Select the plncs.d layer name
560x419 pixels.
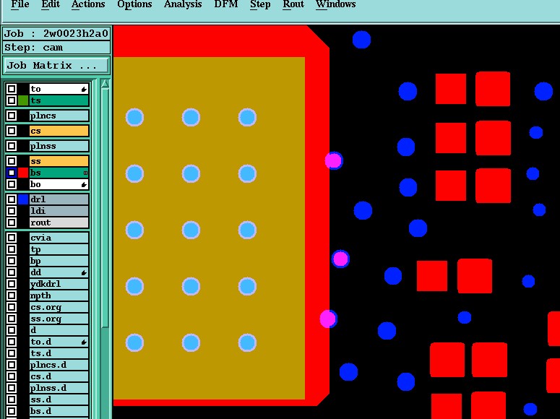[59, 365]
